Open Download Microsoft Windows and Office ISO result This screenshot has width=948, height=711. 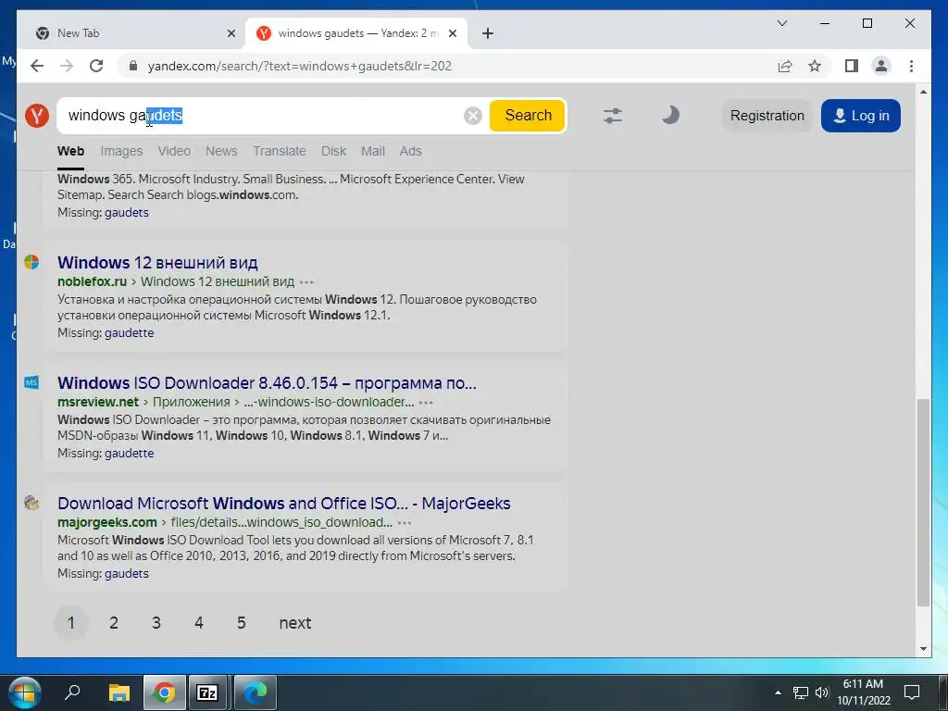tap(284, 503)
